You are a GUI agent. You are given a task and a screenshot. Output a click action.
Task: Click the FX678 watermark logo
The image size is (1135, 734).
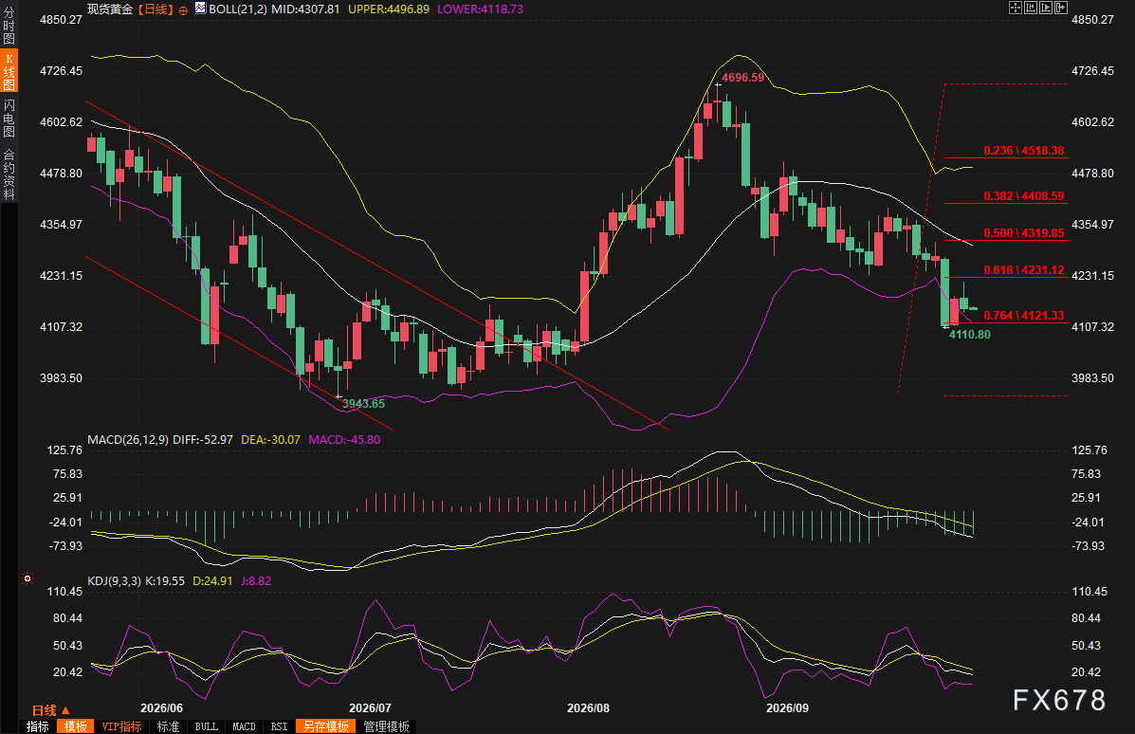(x=1059, y=700)
